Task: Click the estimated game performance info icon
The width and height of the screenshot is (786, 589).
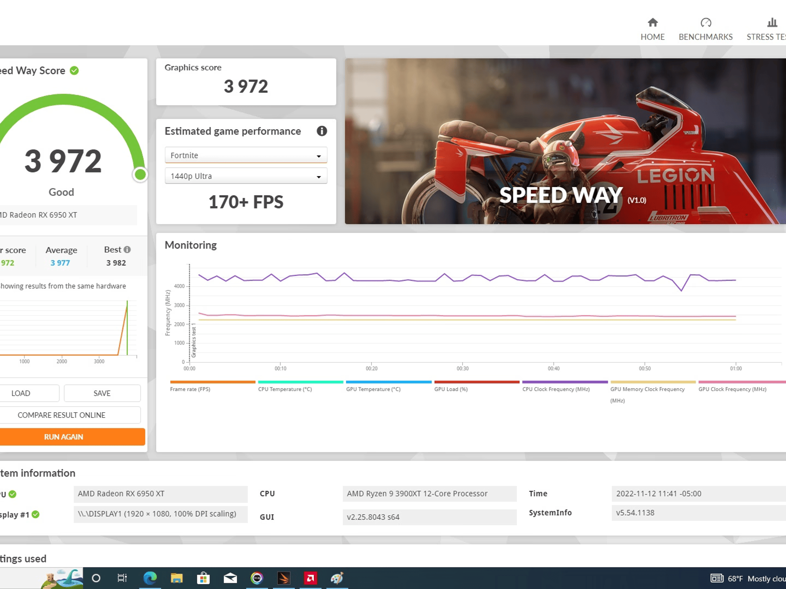Action: tap(322, 131)
